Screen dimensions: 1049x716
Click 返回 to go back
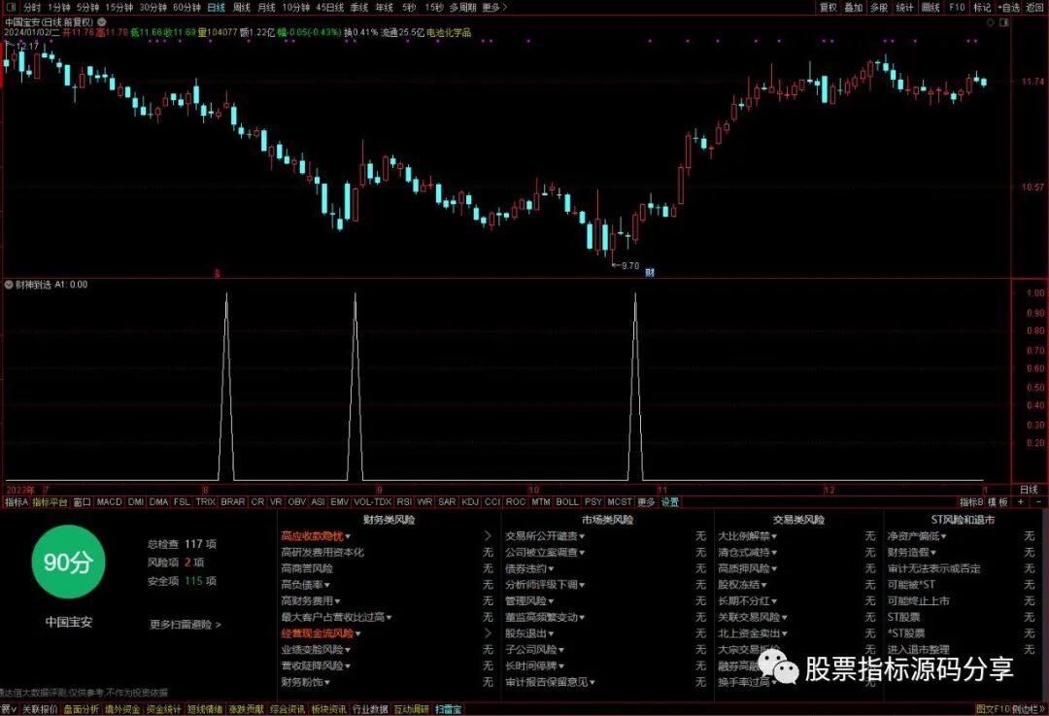(x=1035, y=8)
